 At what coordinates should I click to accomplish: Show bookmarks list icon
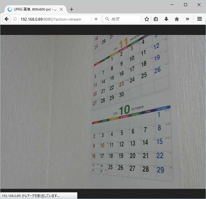[x=156, y=19]
